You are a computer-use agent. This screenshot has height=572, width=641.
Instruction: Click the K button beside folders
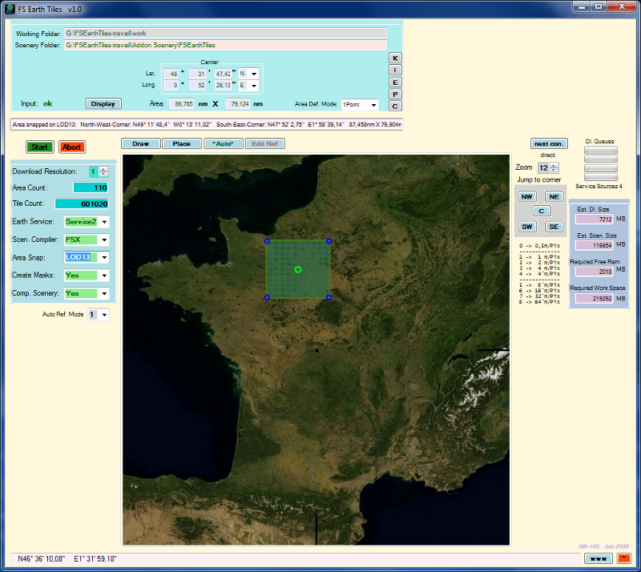pos(395,58)
